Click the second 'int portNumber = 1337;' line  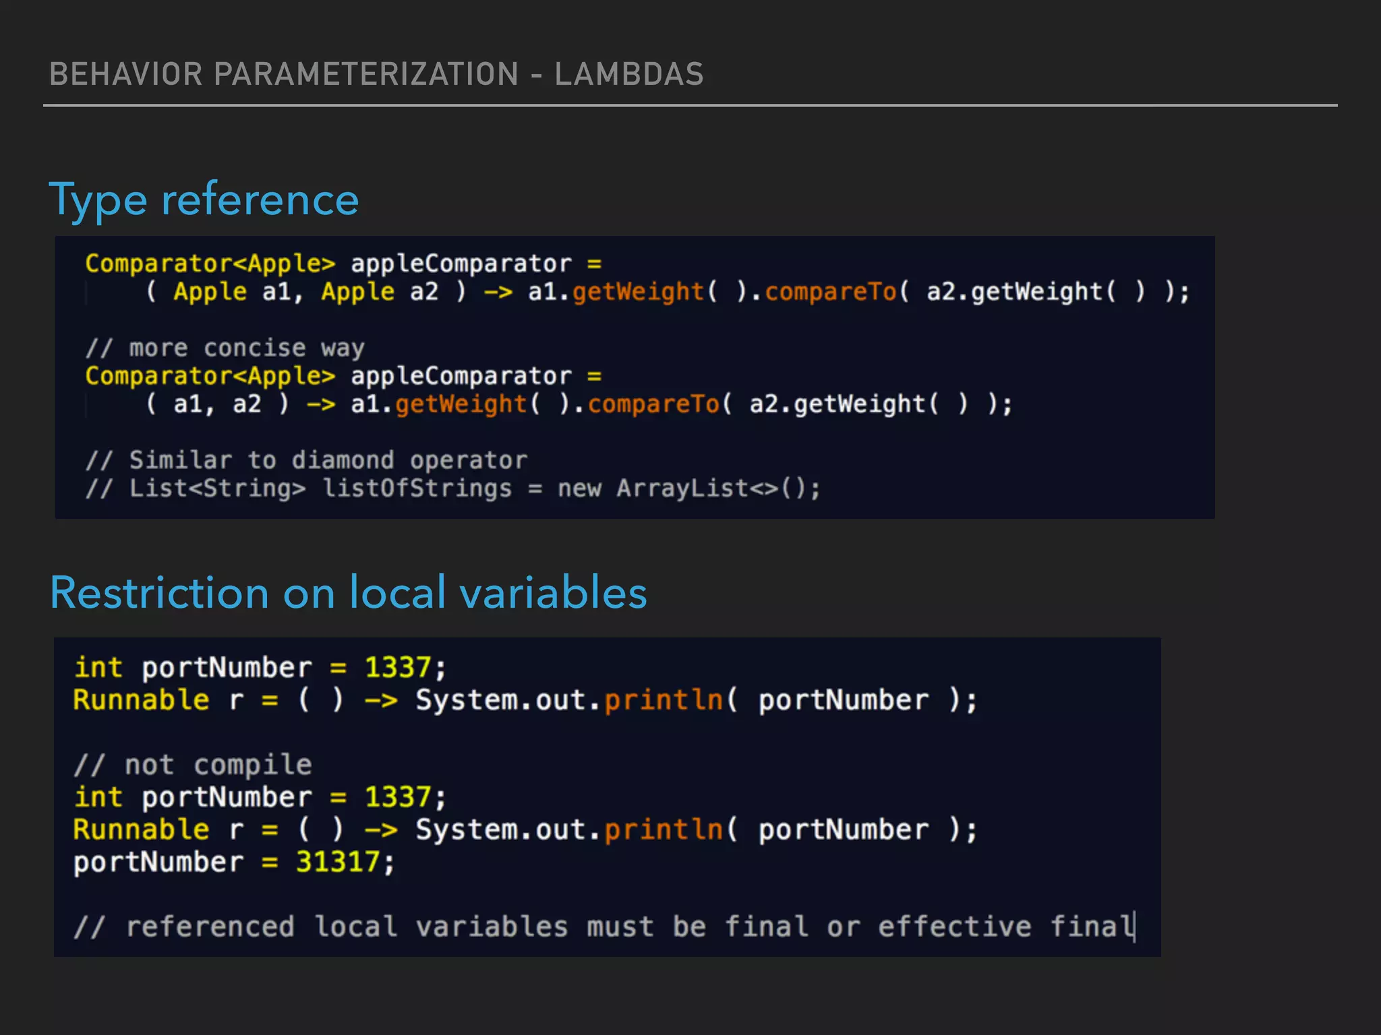(260, 797)
